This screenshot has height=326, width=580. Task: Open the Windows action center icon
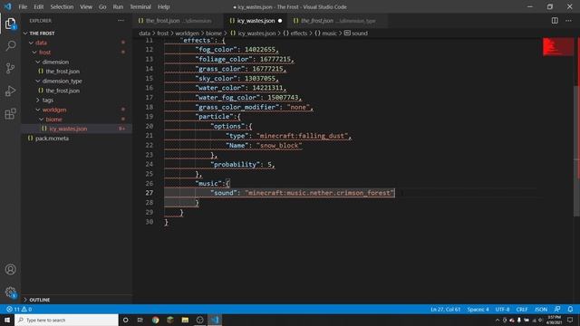pos(570,320)
